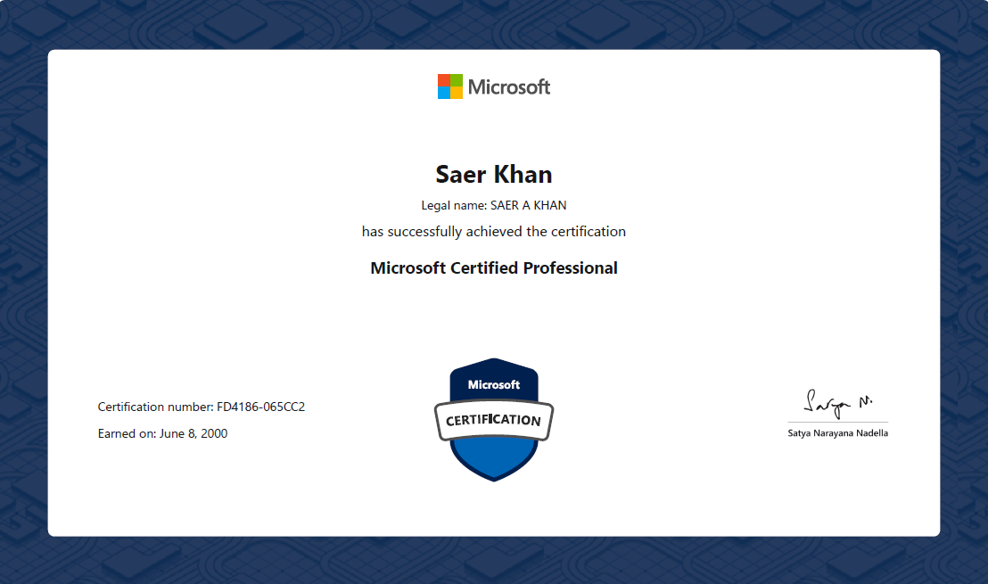Click the Earned on June 8, 2000 date
988x584 pixels.
[162, 434]
